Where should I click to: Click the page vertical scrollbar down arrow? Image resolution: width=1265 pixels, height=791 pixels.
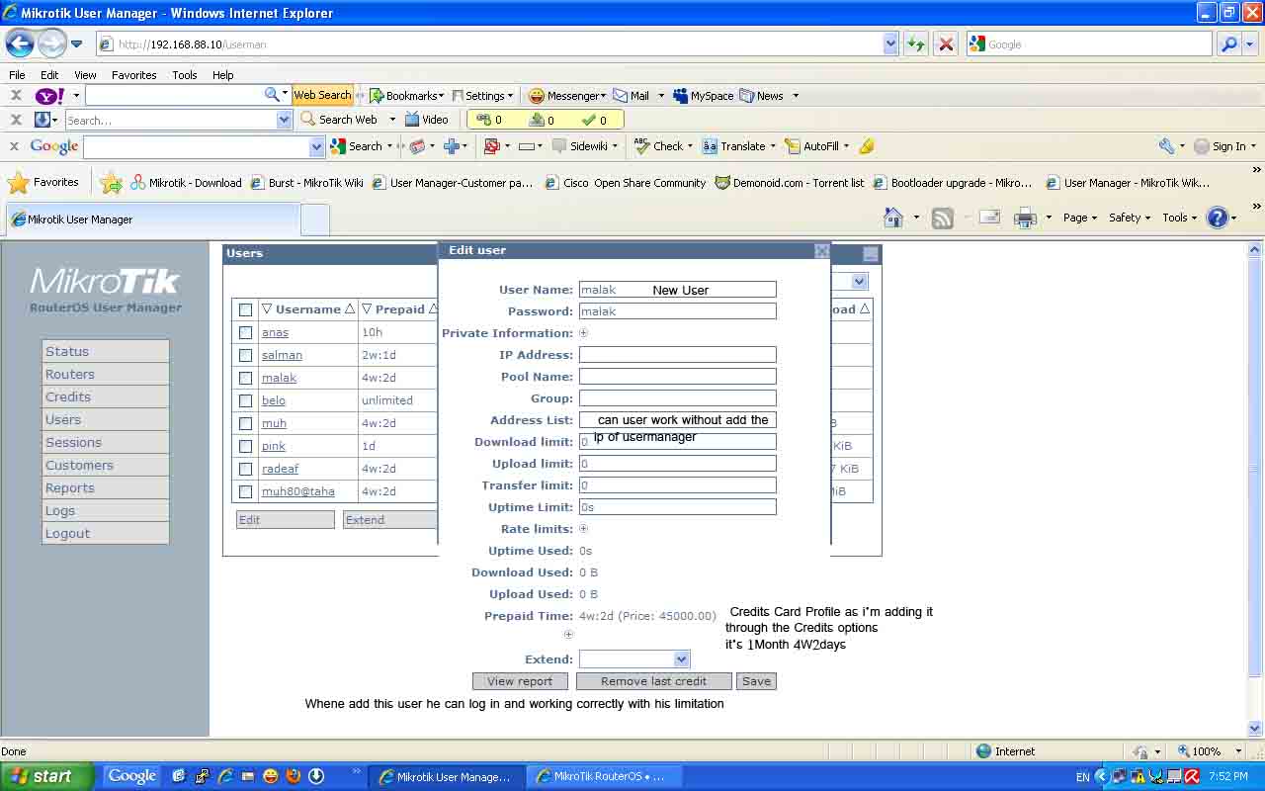[1255, 729]
